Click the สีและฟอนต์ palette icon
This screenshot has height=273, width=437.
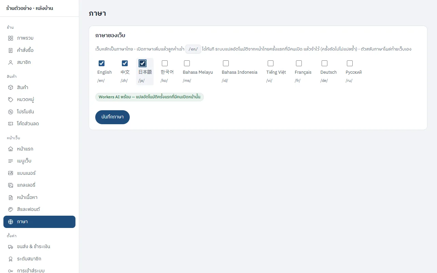click(11, 209)
